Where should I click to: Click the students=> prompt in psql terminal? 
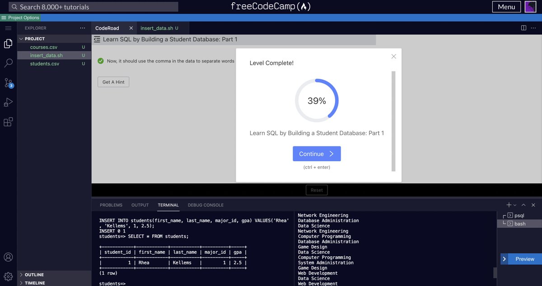click(112, 284)
